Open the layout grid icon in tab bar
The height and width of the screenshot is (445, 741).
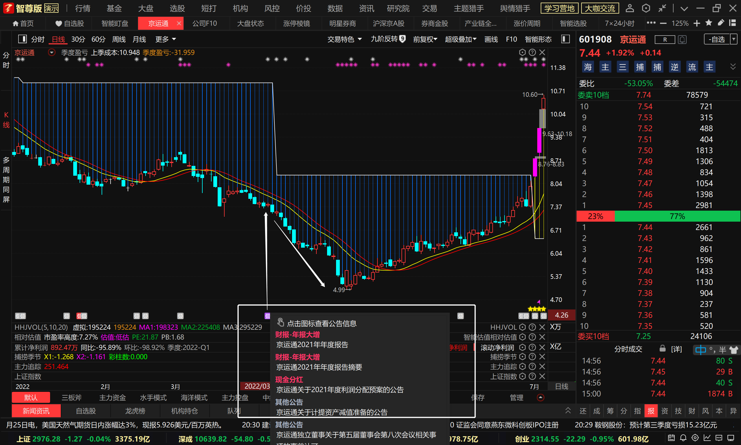click(x=733, y=23)
